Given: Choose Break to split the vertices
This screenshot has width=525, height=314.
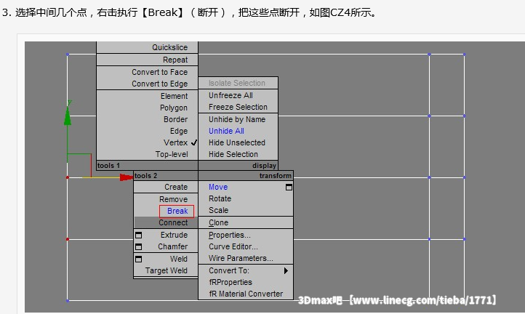Looking at the screenshot, I should point(177,211).
